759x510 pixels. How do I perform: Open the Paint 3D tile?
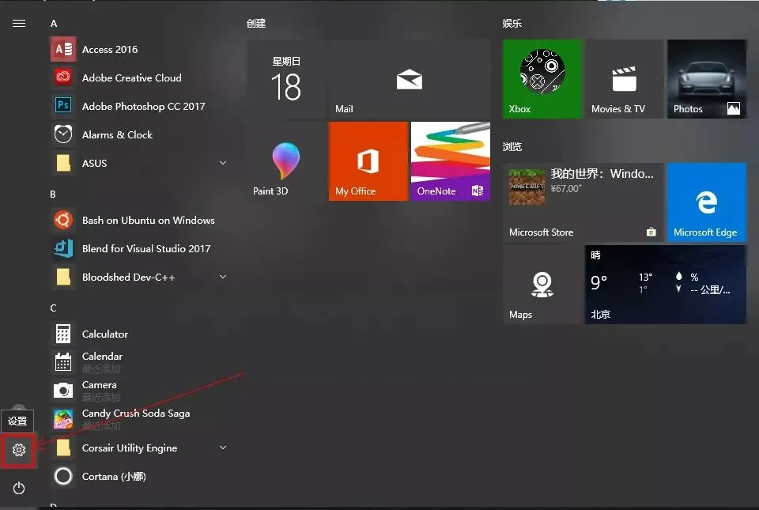point(286,161)
